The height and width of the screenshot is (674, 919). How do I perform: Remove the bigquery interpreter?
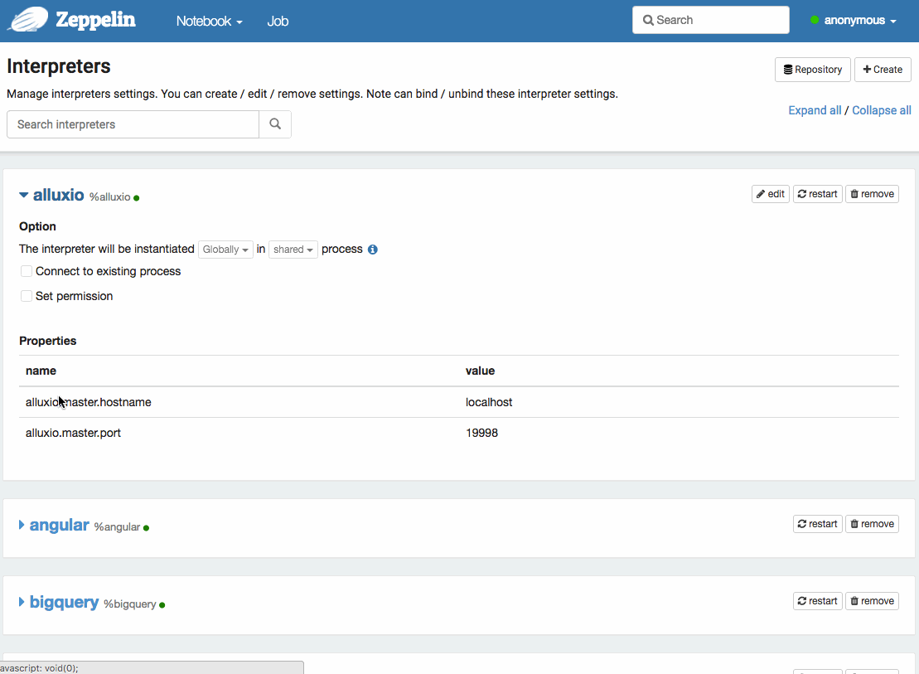click(872, 601)
